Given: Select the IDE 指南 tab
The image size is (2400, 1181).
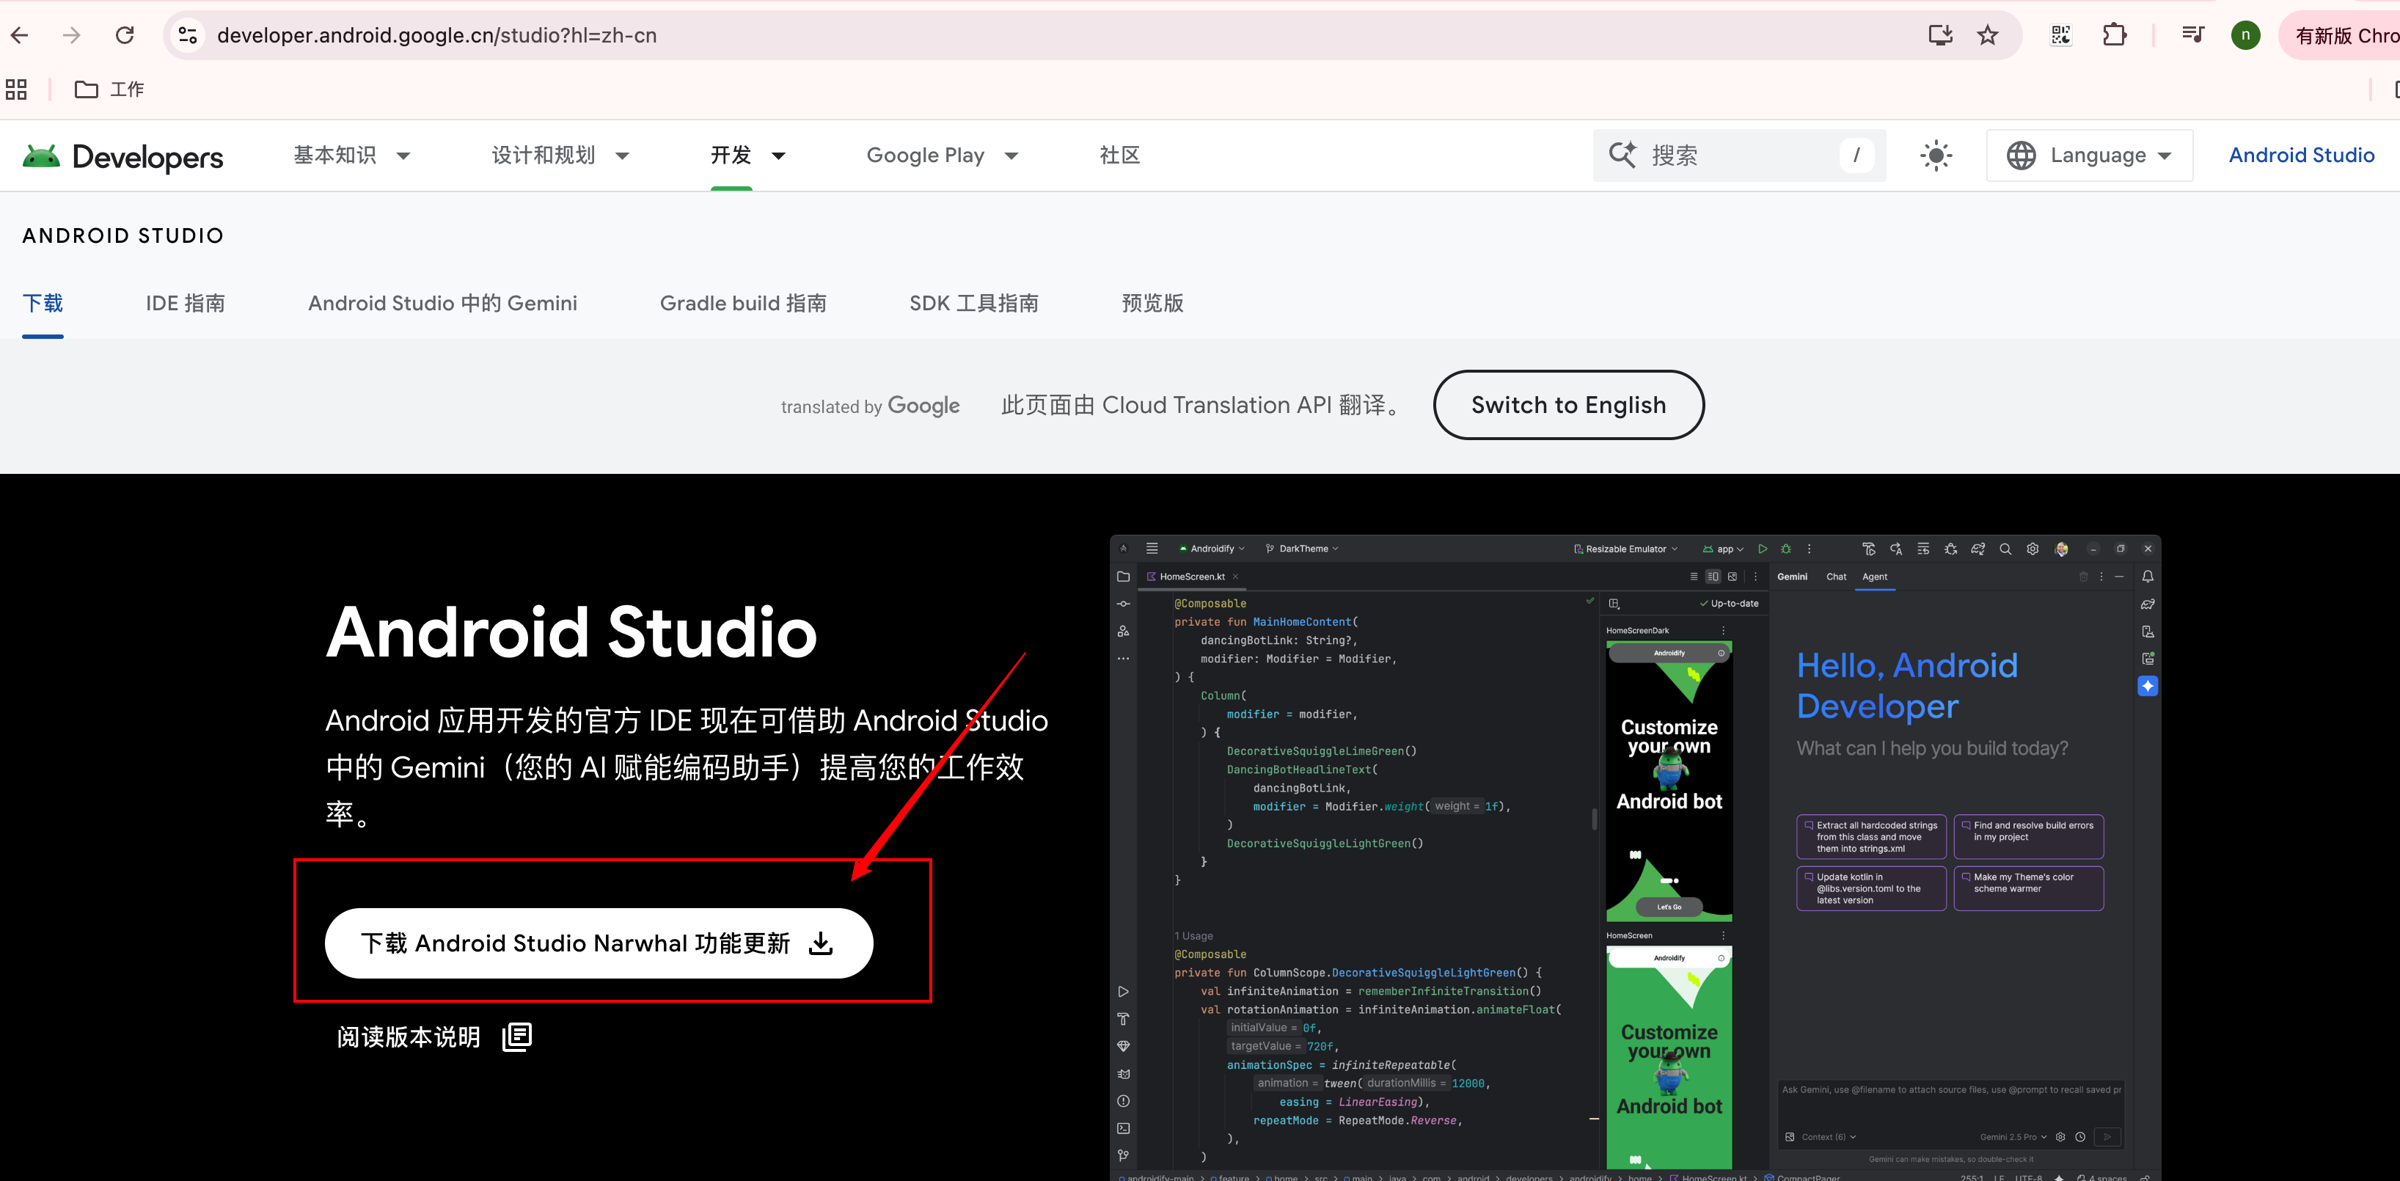Looking at the screenshot, I should click(186, 304).
